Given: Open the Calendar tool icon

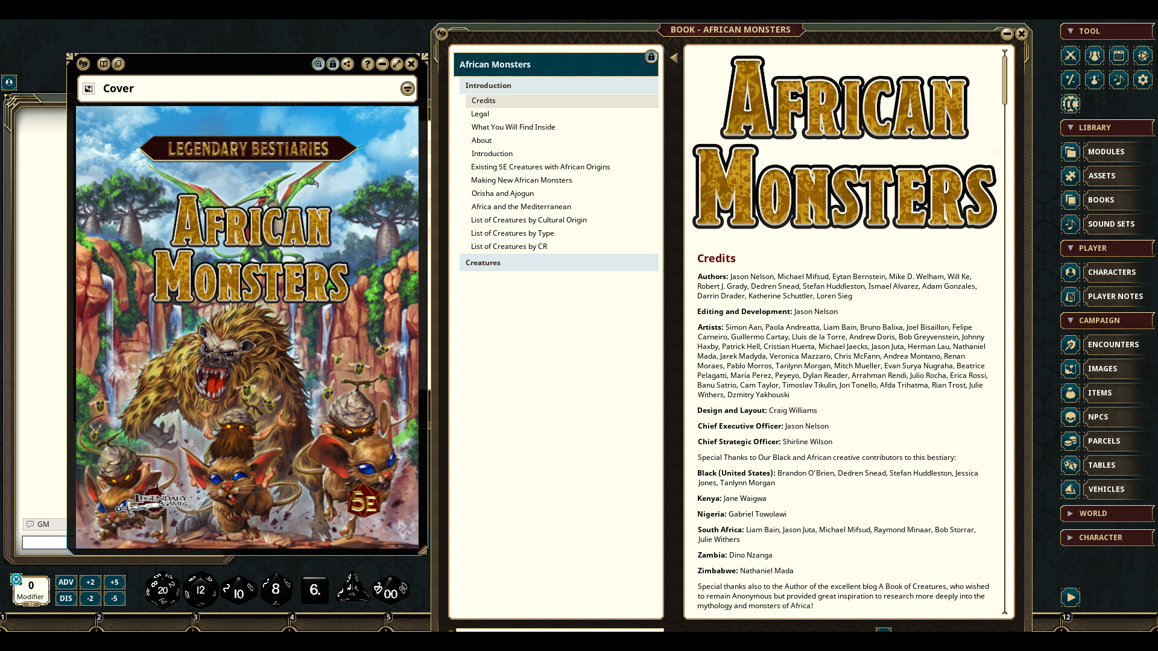Looking at the screenshot, I should coord(1118,55).
